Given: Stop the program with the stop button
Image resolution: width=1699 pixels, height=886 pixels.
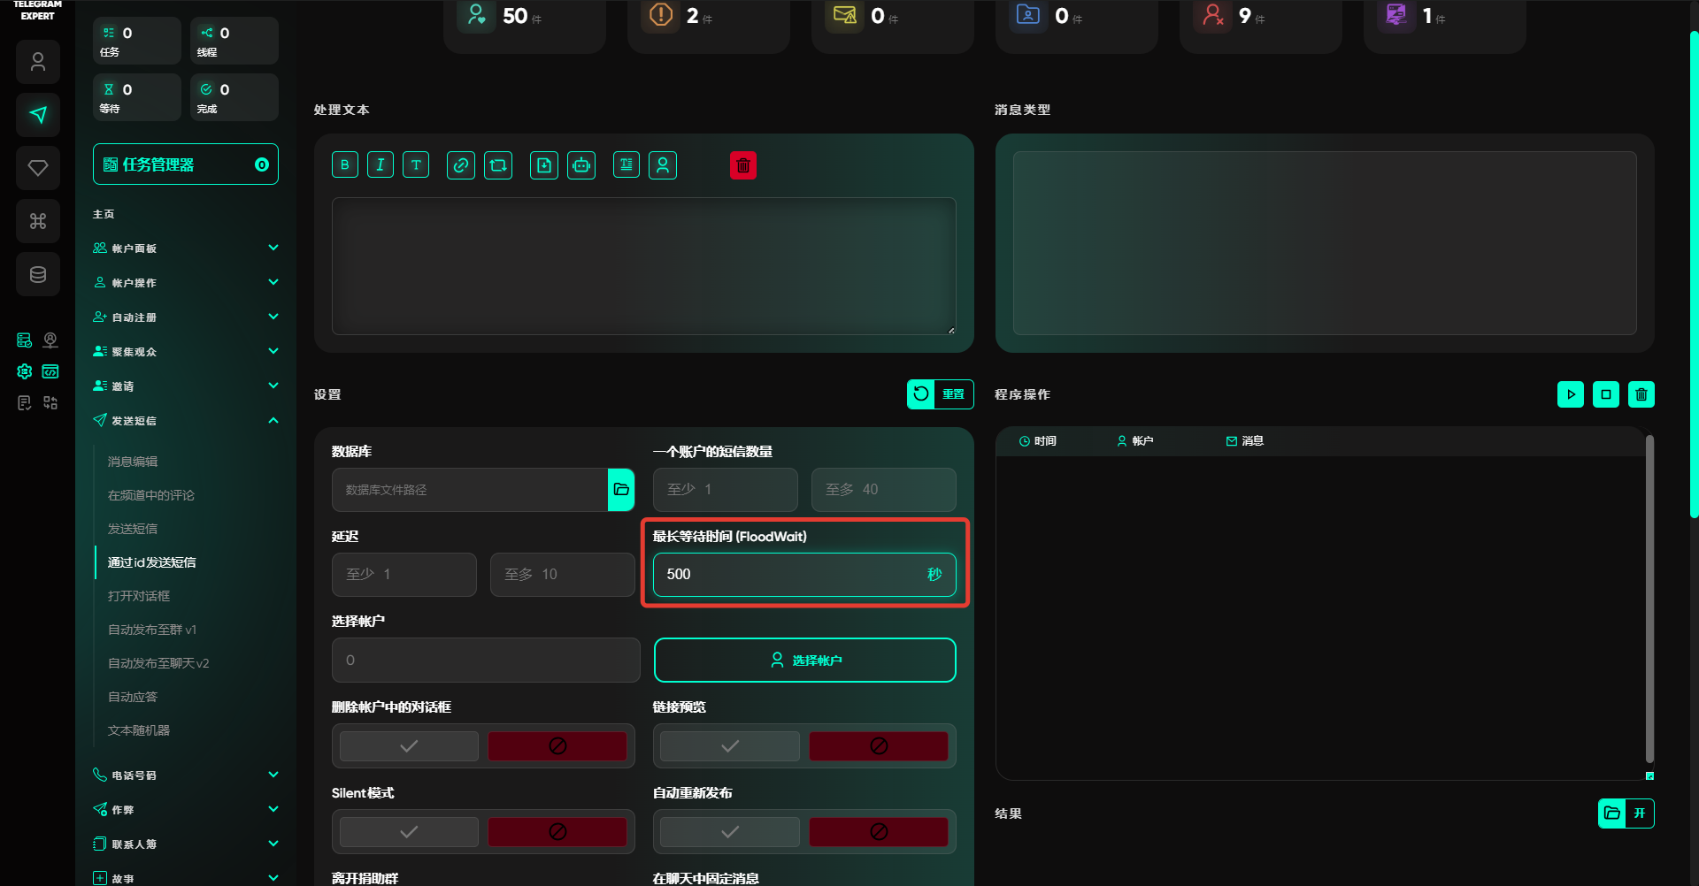Looking at the screenshot, I should click(1605, 394).
